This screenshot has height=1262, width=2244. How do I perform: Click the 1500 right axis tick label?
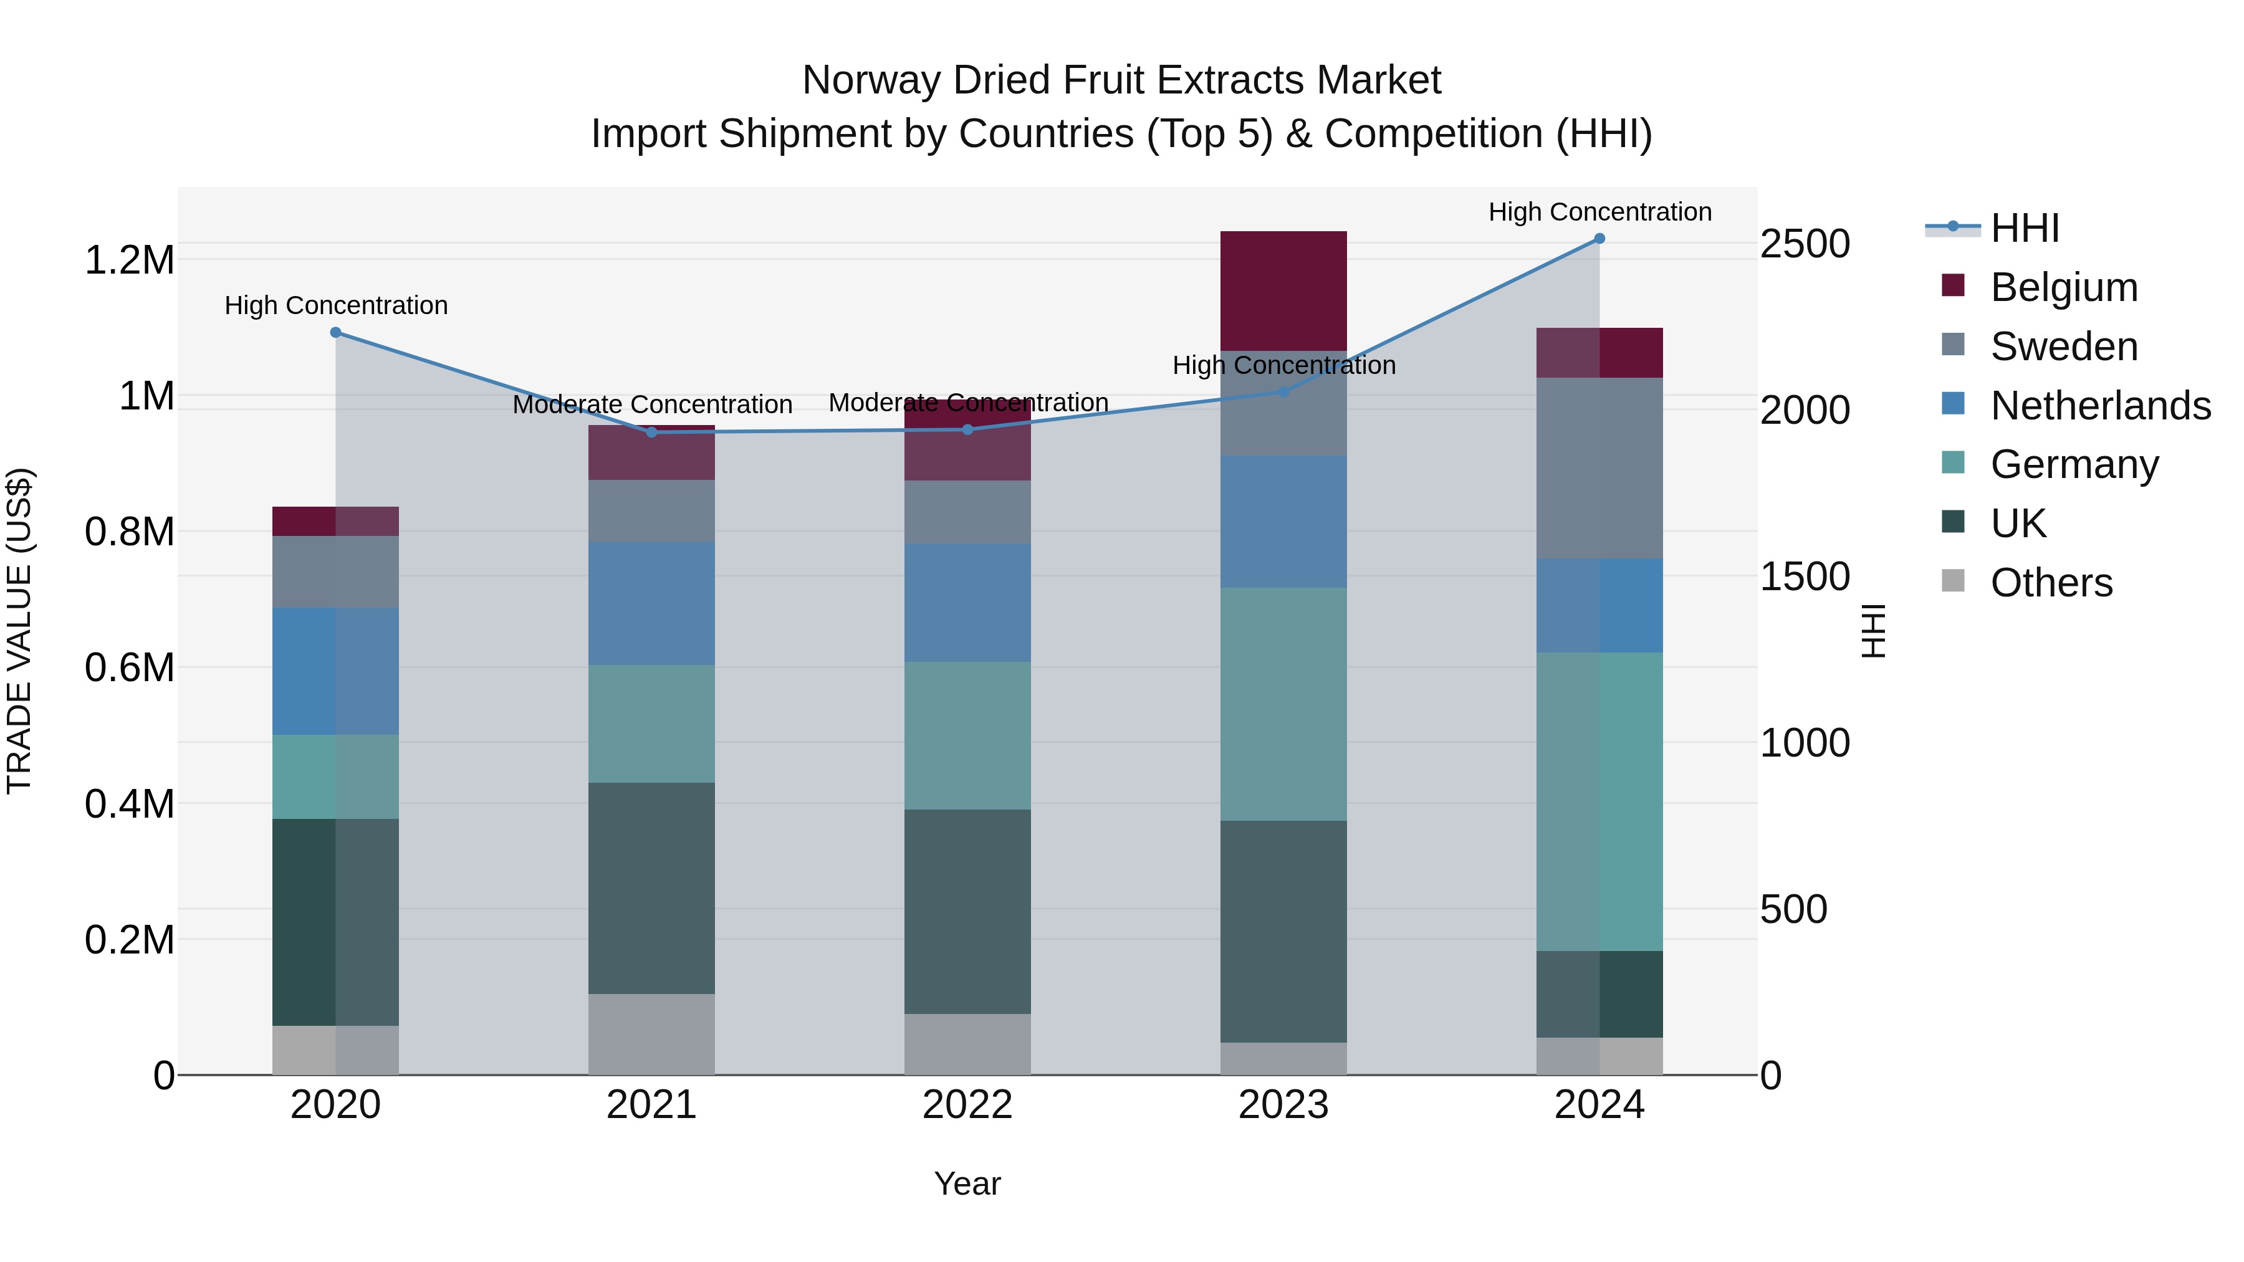pyautogui.click(x=1805, y=576)
